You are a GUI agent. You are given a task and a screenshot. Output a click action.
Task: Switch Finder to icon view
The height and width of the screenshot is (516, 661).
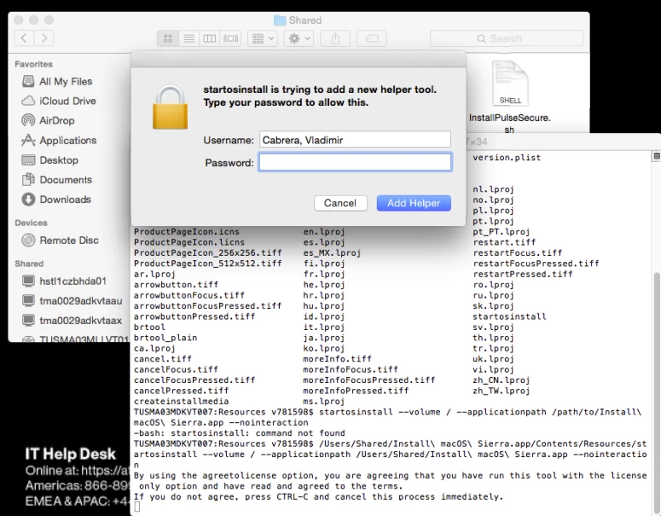click(x=168, y=38)
